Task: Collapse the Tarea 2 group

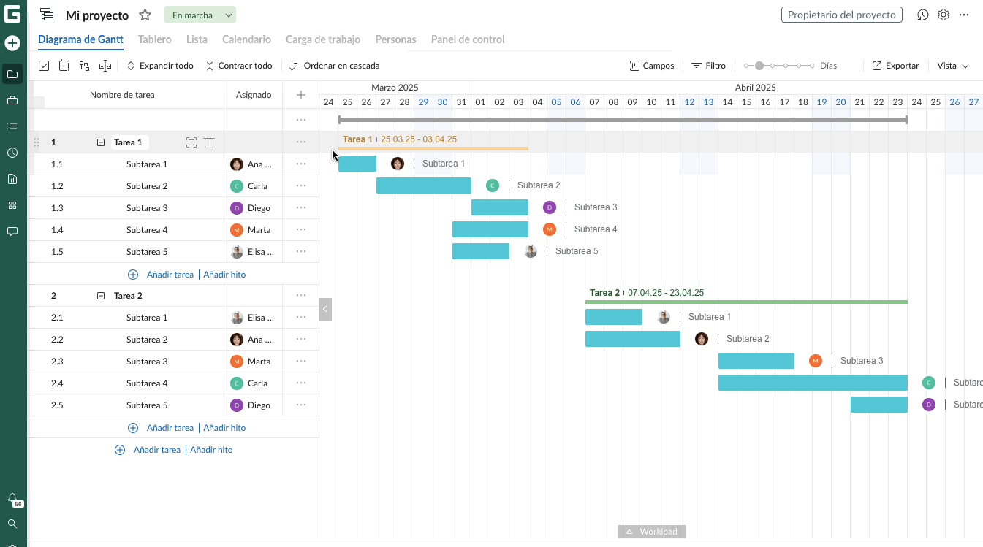Action: (x=101, y=296)
